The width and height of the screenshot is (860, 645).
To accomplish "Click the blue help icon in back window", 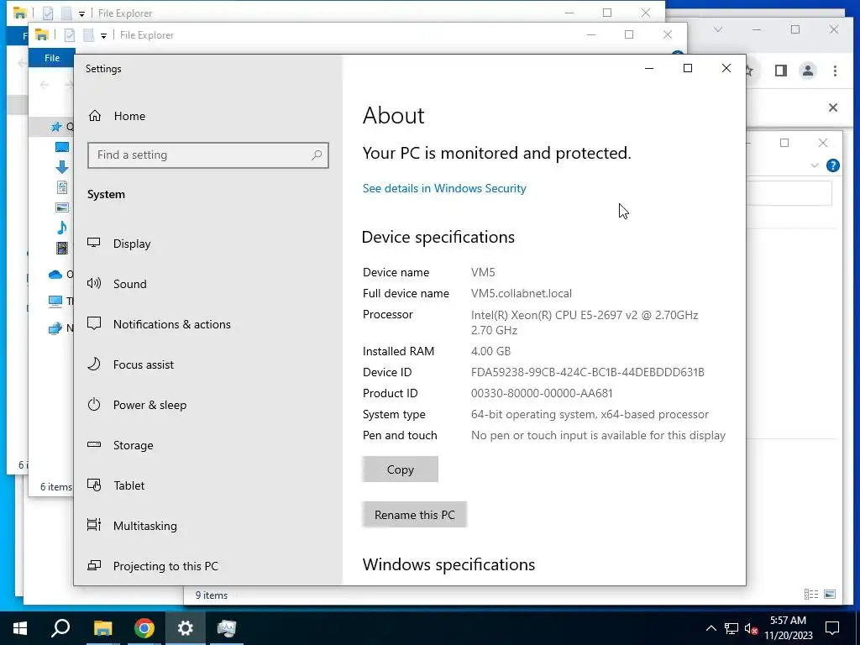I will point(832,165).
